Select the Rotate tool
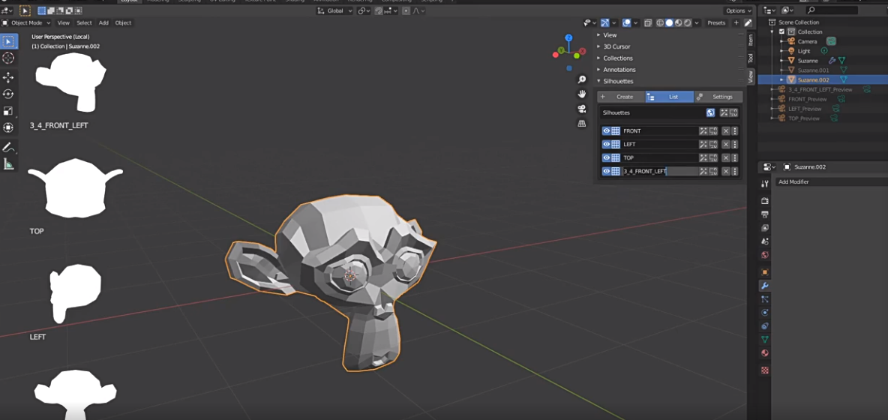The height and width of the screenshot is (420, 888). click(8, 94)
